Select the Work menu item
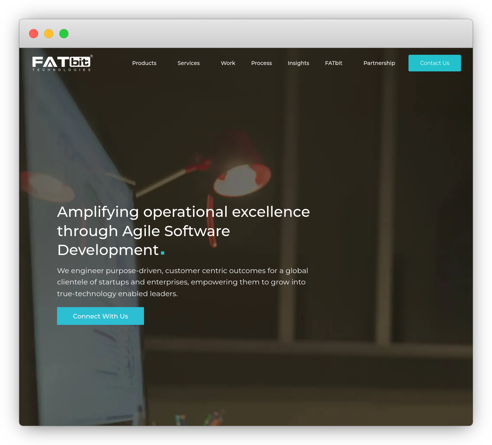Screen dimensions: 492x445 [x=228, y=63]
